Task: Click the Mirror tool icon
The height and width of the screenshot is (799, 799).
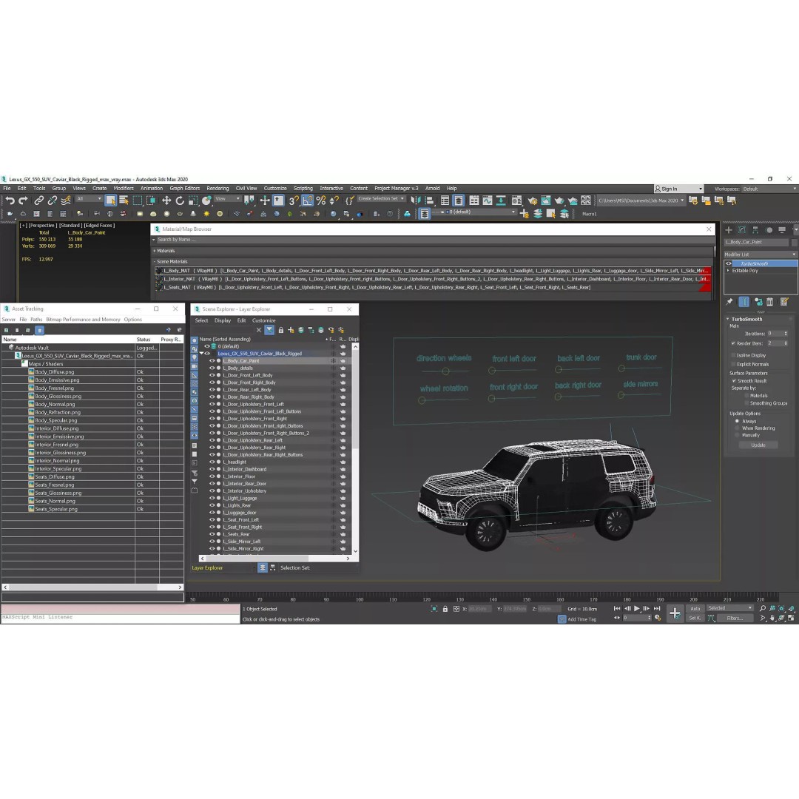Action: 416,200
